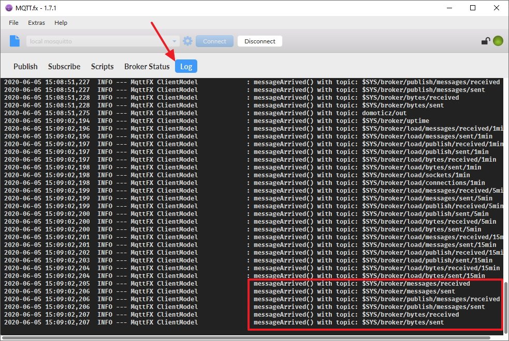The image size is (509, 341).
Task: Click the unlocked padlock icon
Action: pos(485,42)
